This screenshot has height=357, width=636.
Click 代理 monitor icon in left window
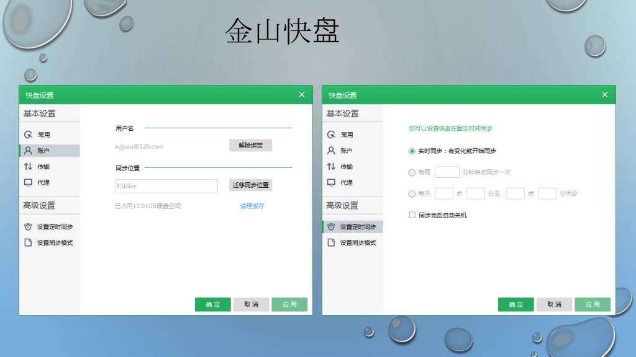[28, 183]
